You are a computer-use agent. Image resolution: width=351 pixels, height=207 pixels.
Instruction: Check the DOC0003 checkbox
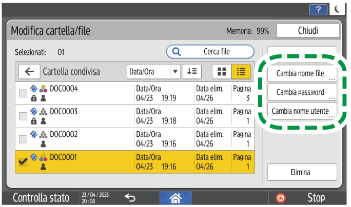tap(23, 116)
